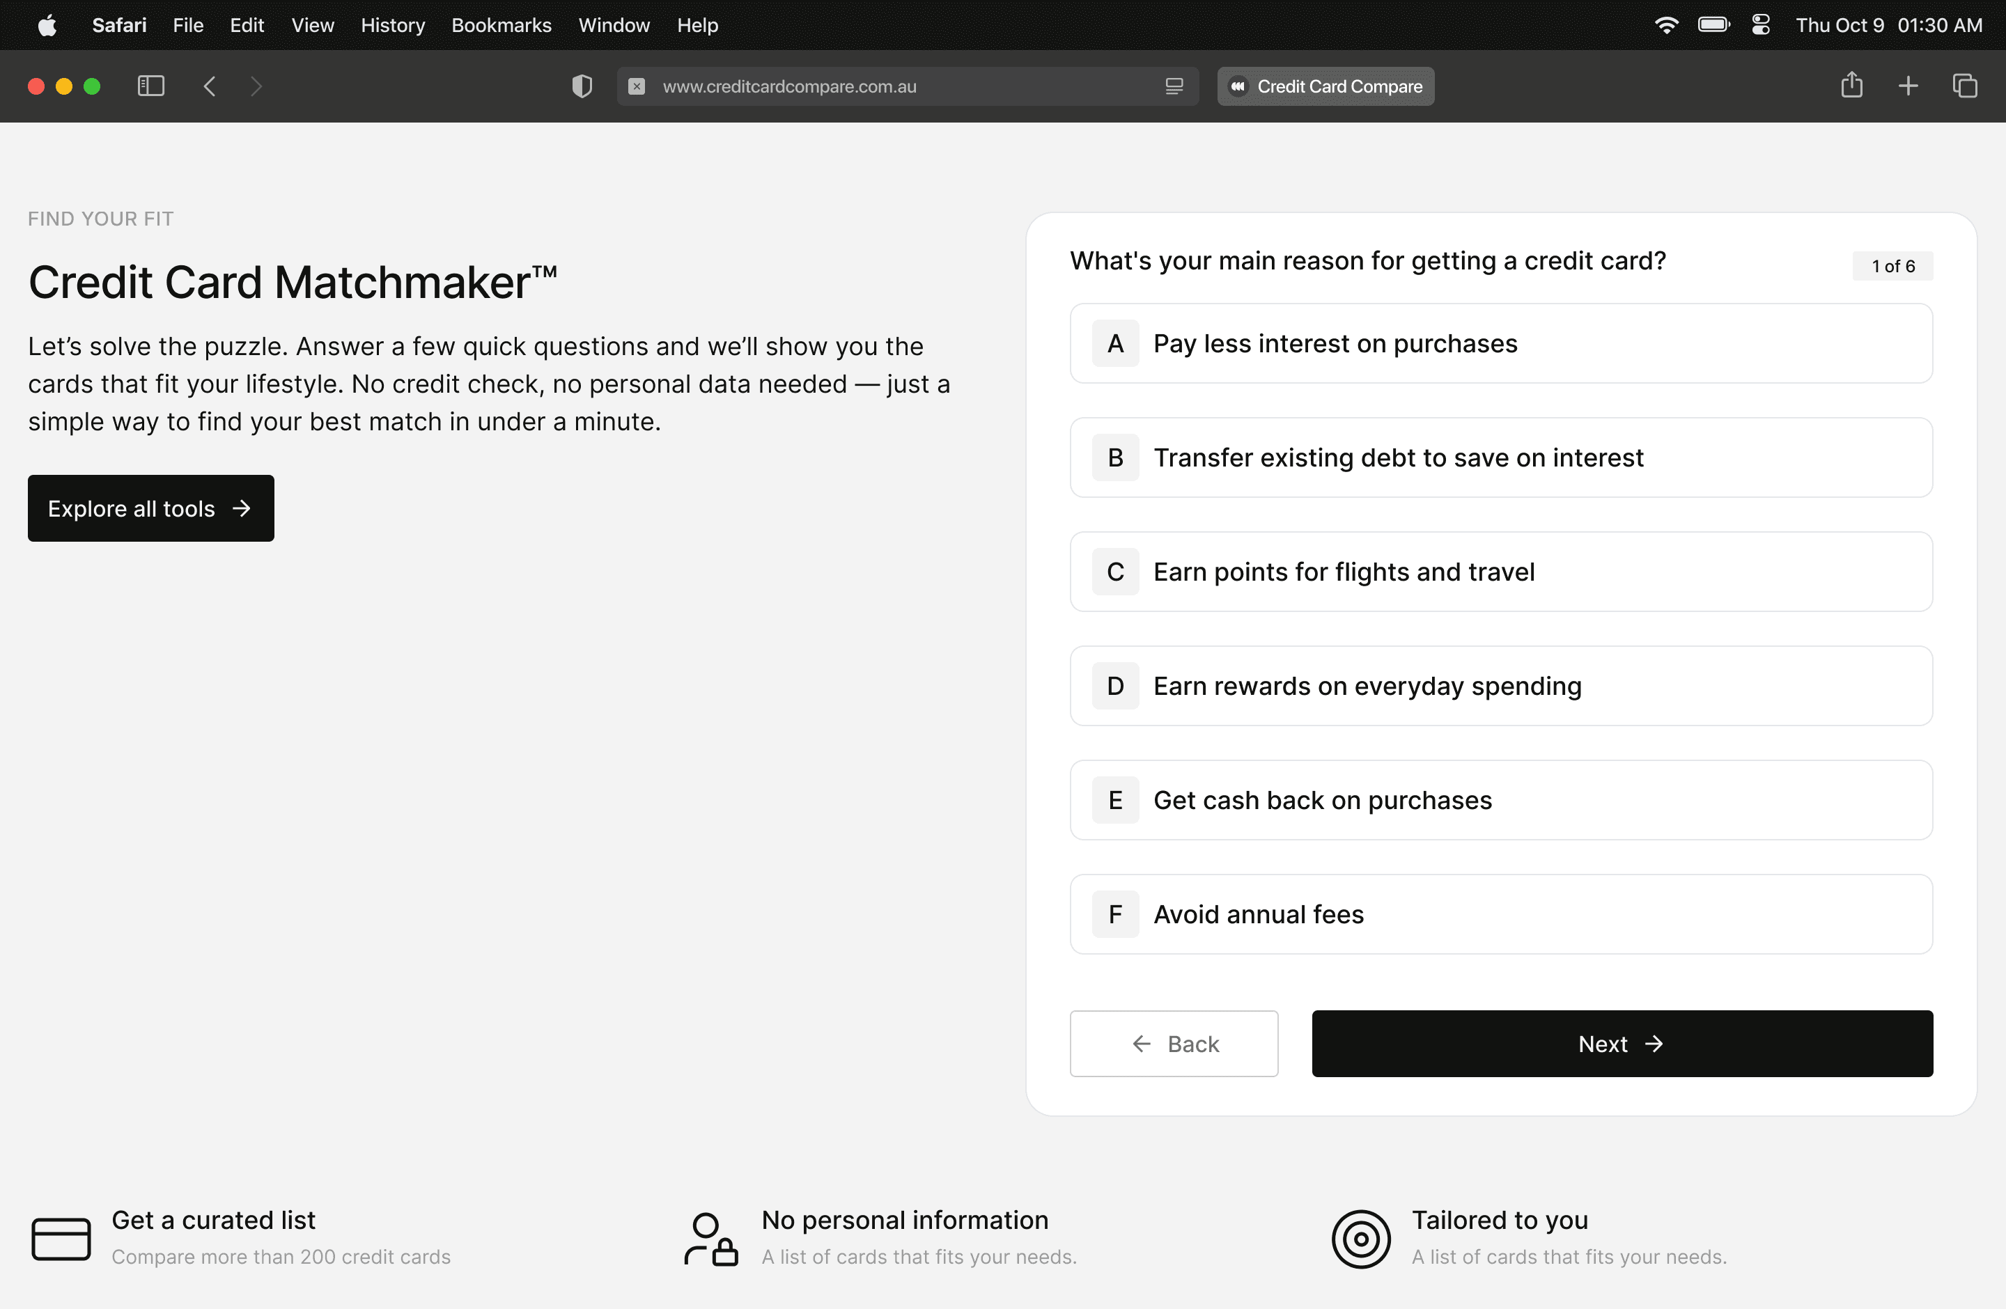Open Control Center in menu bar

[1761, 25]
